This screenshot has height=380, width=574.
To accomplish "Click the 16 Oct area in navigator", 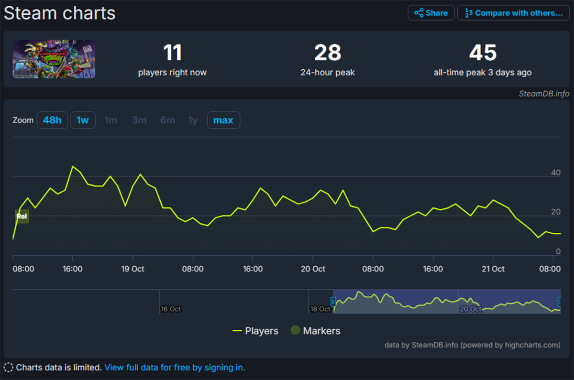I will (x=171, y=309).
